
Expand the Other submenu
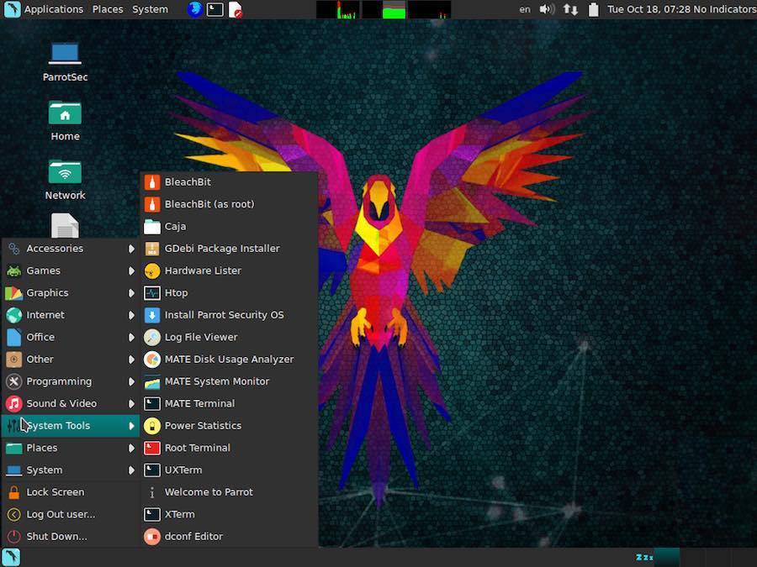coord(71,360)
